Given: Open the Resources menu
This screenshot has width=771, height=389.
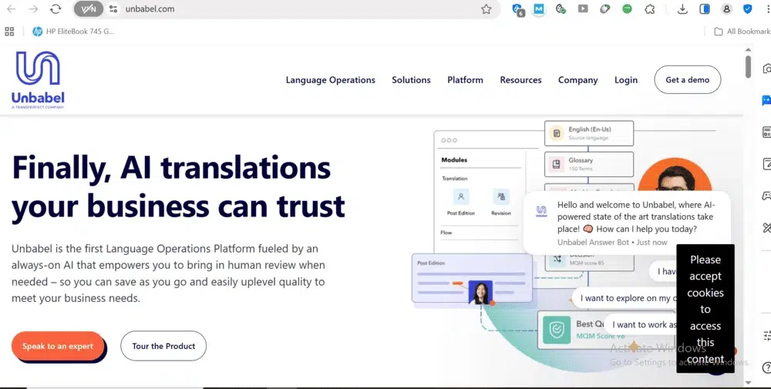Looking at the screenshot, I should pyautogui.click(x=520, y=80).
